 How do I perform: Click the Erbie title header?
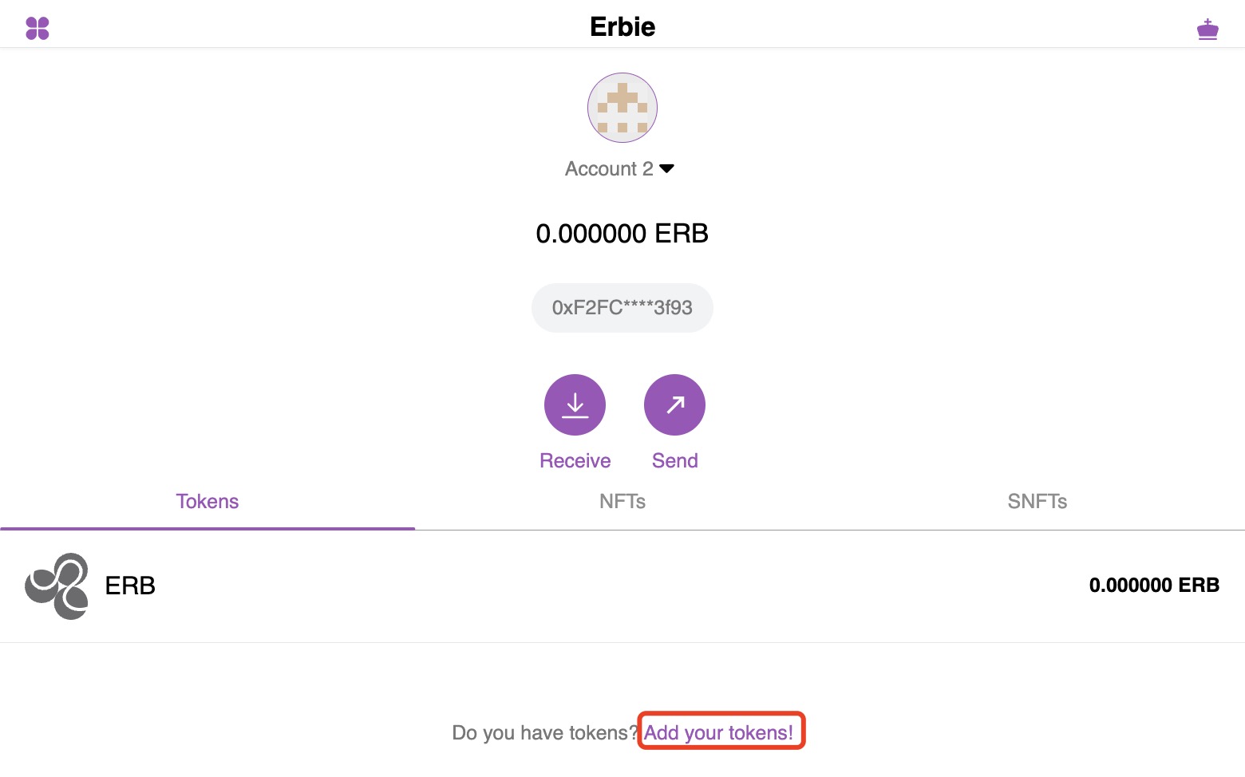(x=622, y=27)
